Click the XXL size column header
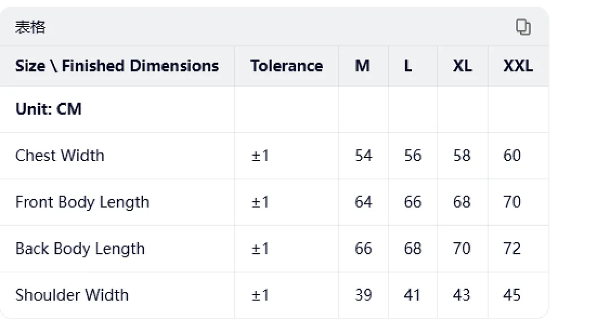This screenshot has height=319, width=597. point(518,66)
